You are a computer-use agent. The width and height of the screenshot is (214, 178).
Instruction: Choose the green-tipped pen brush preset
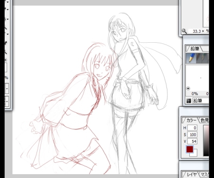point(204,58)
